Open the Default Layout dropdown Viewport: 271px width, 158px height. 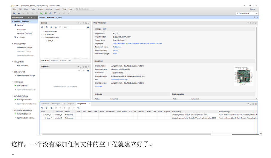247,13
